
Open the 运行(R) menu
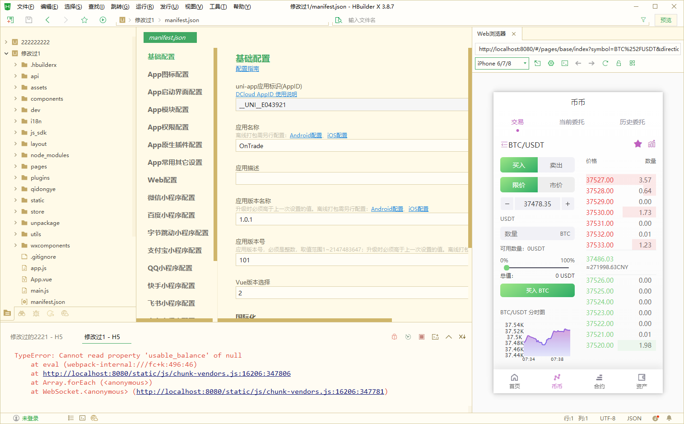tap(144, 6)
